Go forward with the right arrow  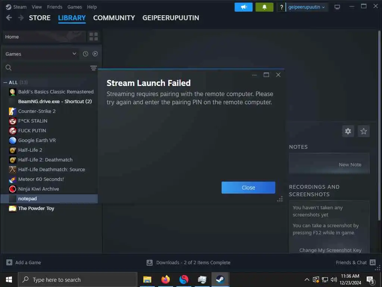21,18
